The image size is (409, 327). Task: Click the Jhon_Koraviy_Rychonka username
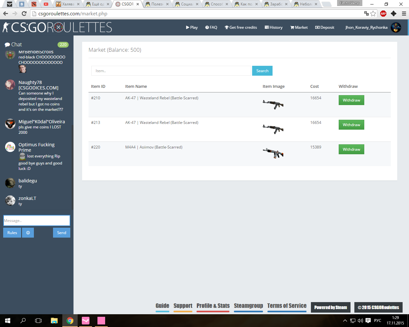click(x=366, y=27)
